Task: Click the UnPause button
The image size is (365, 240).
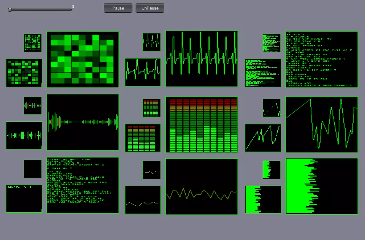Action: coord(150,8)
